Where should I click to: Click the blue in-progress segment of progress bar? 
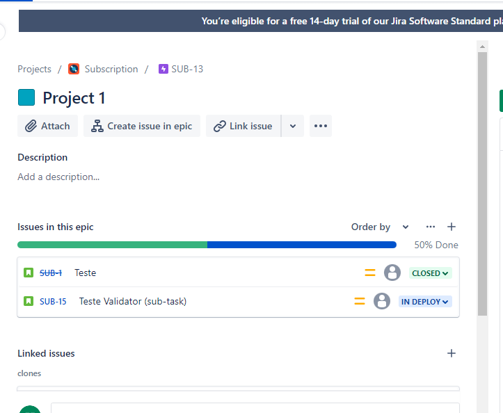(302, 245)
